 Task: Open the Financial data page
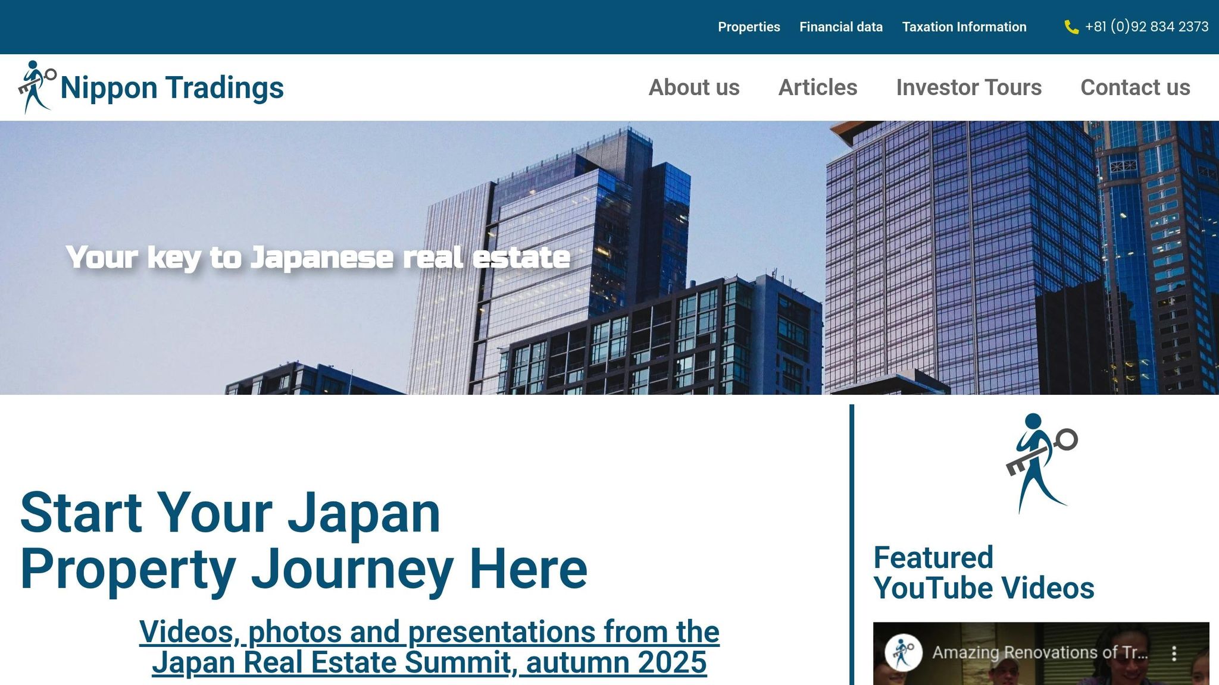841,27
